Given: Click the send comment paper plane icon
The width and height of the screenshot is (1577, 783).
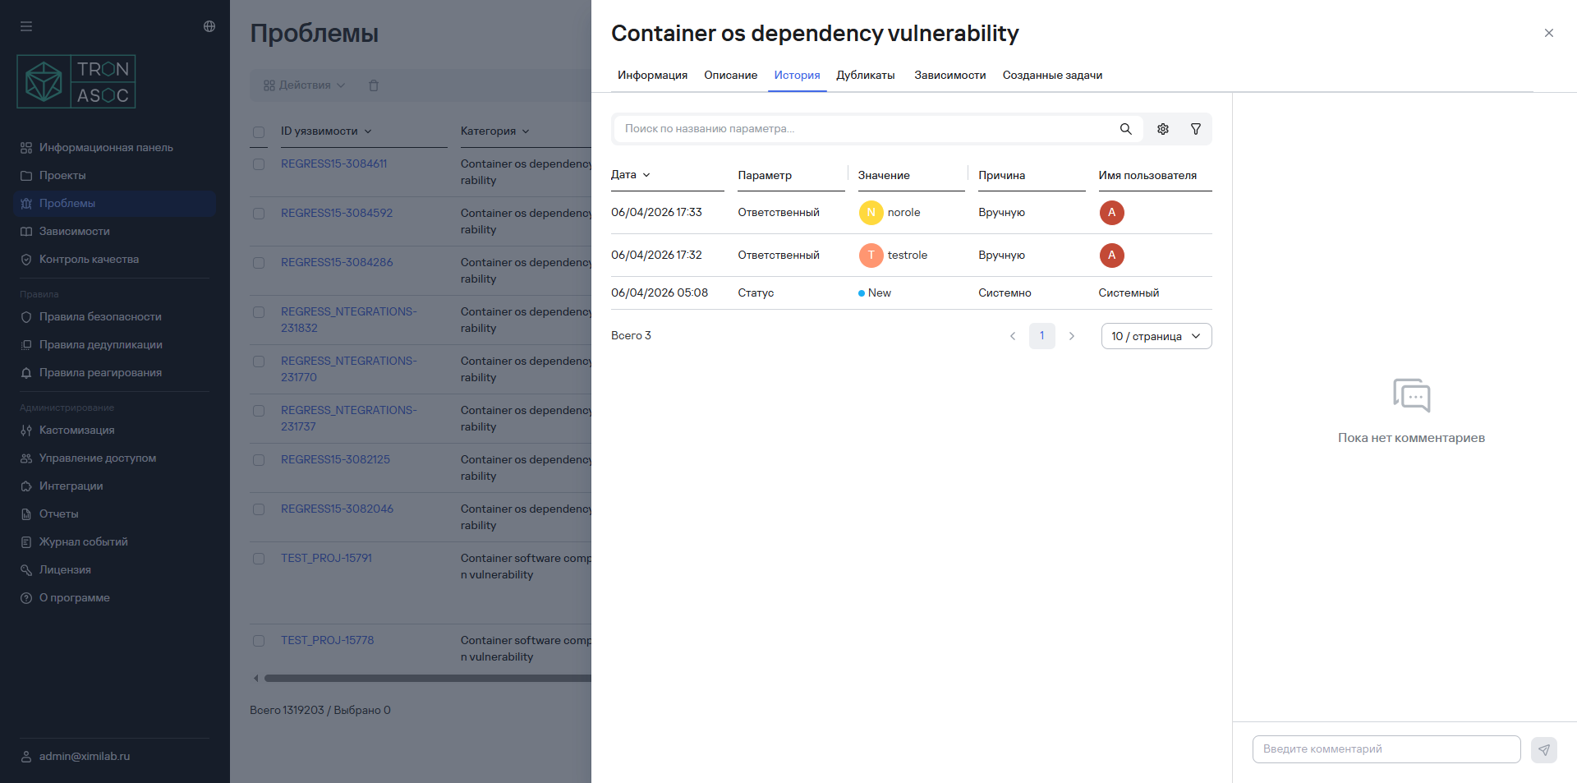Looking at the screenshot, I should pyautogui.click(x=1543, y=749).
